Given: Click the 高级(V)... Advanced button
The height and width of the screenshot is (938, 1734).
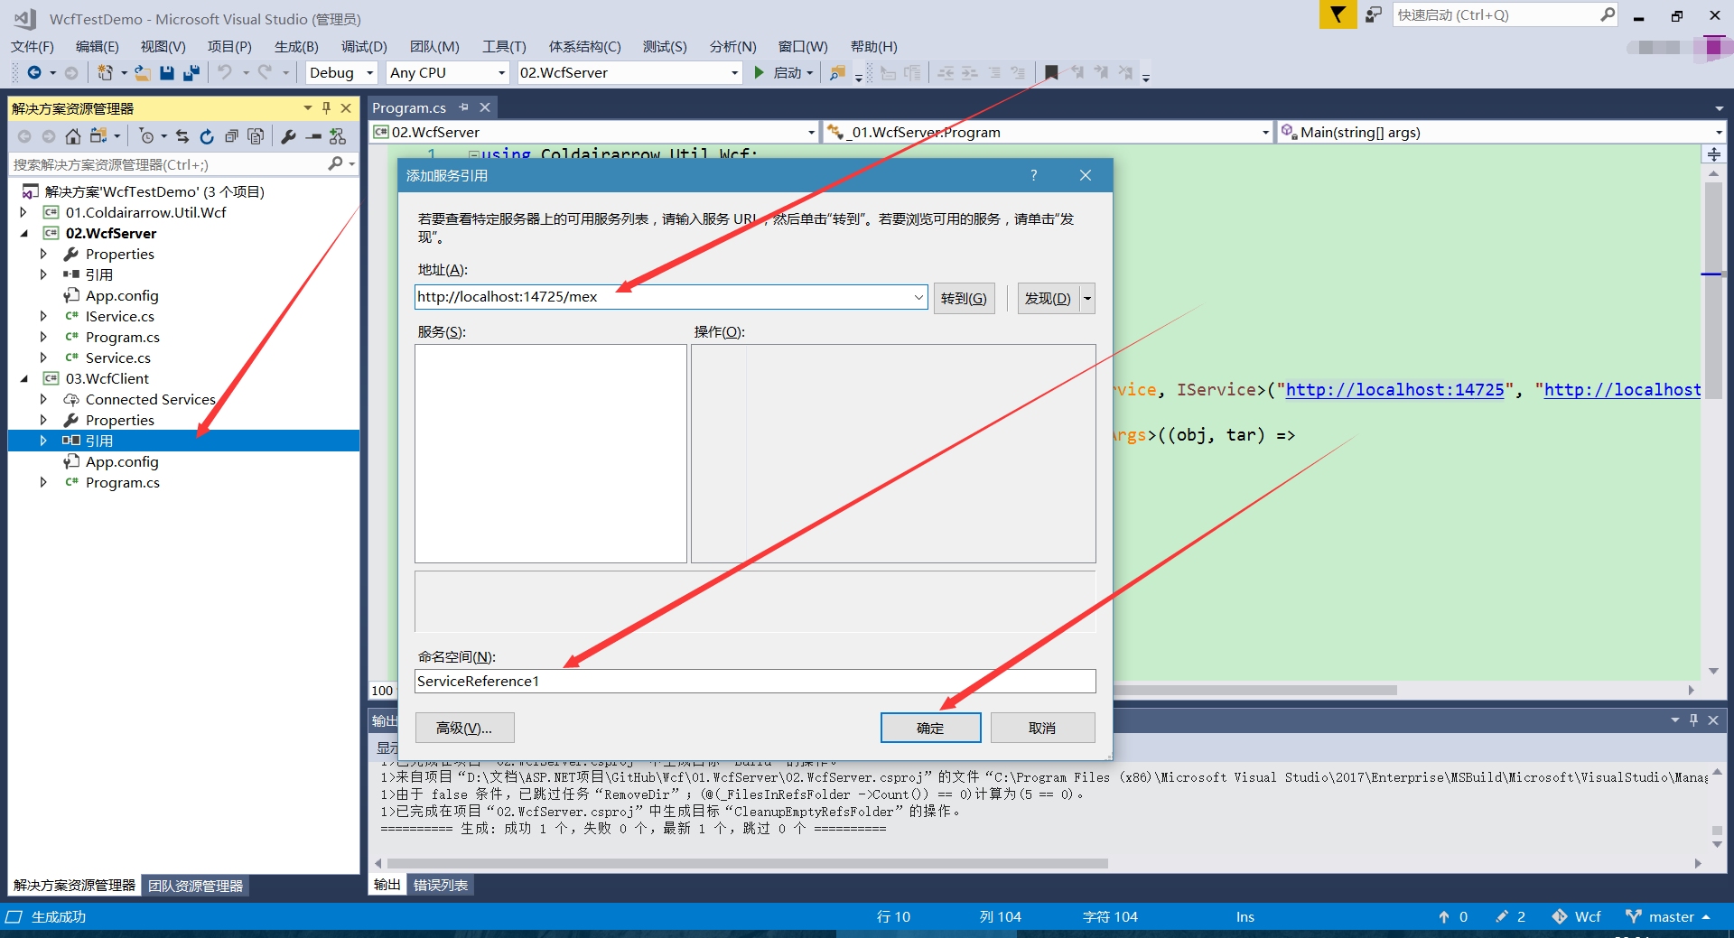Looking at the screenshot, I should click(464, 728).
